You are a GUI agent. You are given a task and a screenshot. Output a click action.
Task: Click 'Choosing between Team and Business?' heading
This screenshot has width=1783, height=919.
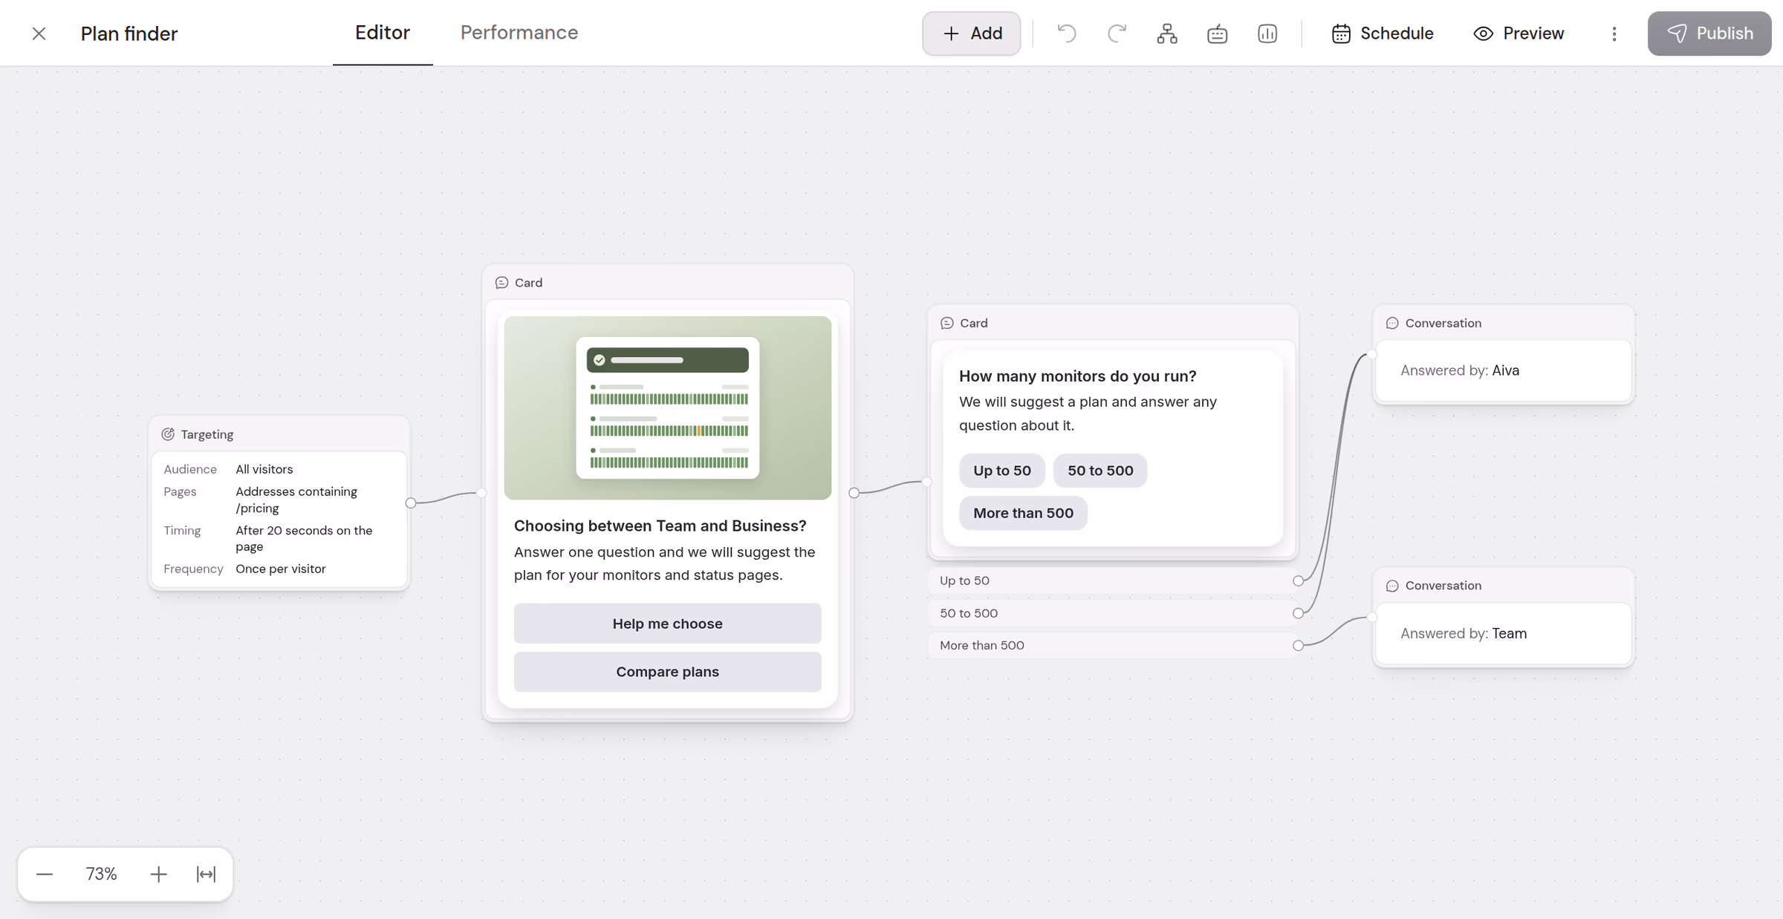click(x=660, y=526)
